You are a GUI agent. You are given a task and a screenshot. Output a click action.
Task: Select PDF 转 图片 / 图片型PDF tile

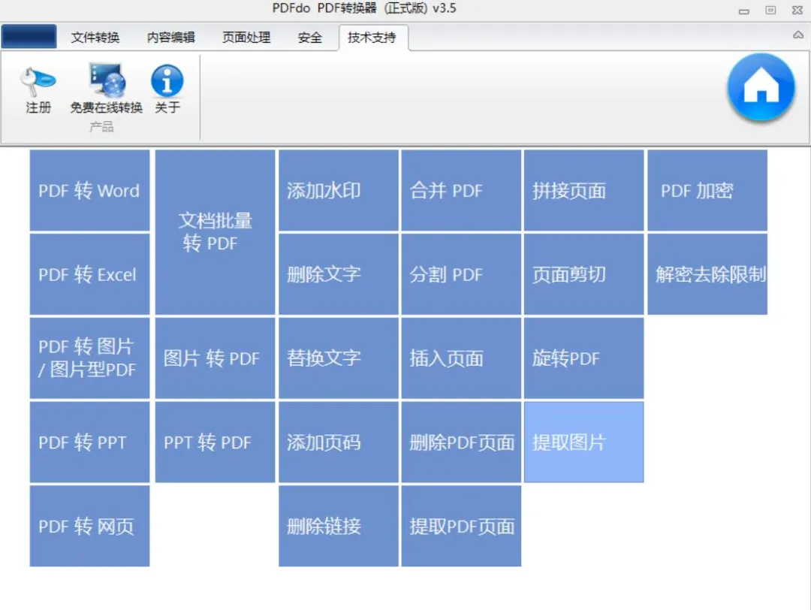tap(89, 358)
